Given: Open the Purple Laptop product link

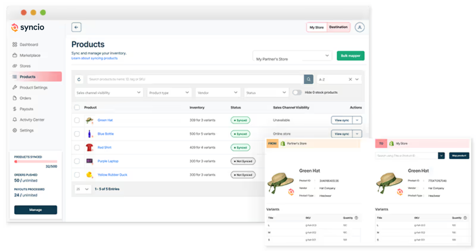Looking at the screenshot, I should coord(108,161).
